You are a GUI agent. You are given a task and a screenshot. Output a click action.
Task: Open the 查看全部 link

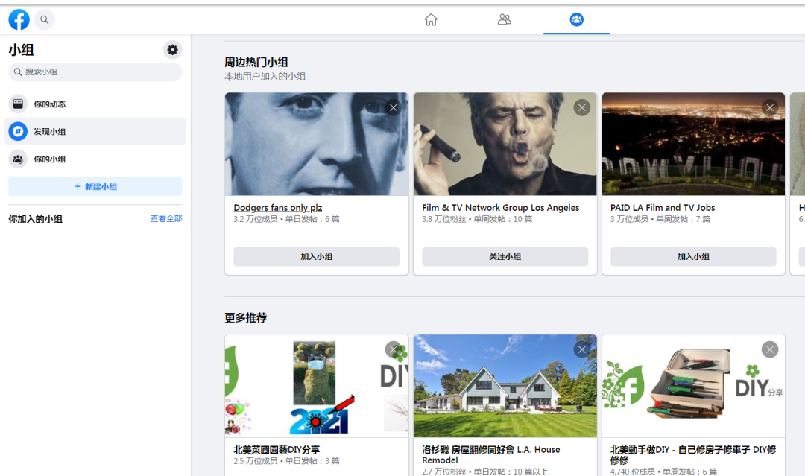click(x=165, y=218)
